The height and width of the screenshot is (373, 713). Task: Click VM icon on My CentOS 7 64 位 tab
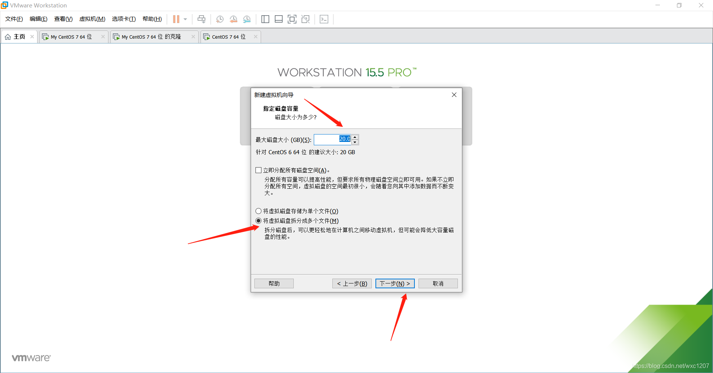(x=45, y=37)
